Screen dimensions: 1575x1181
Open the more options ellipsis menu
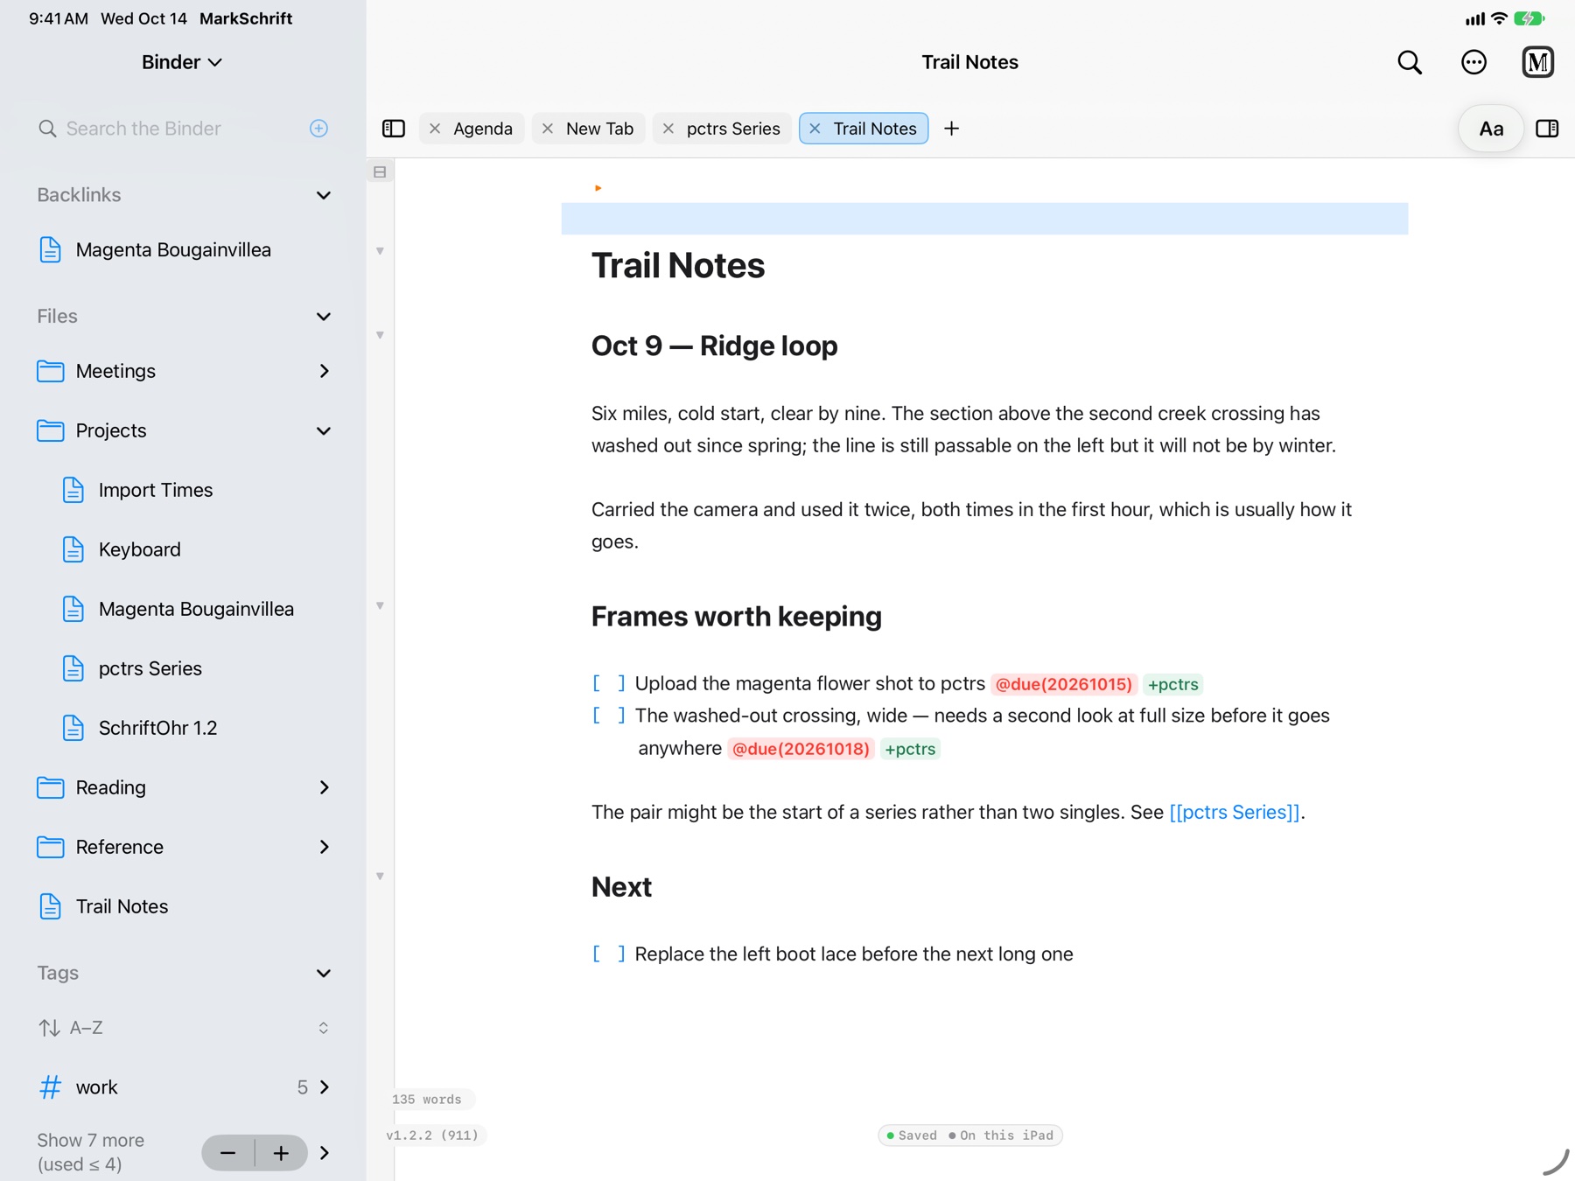[1473, 62]
